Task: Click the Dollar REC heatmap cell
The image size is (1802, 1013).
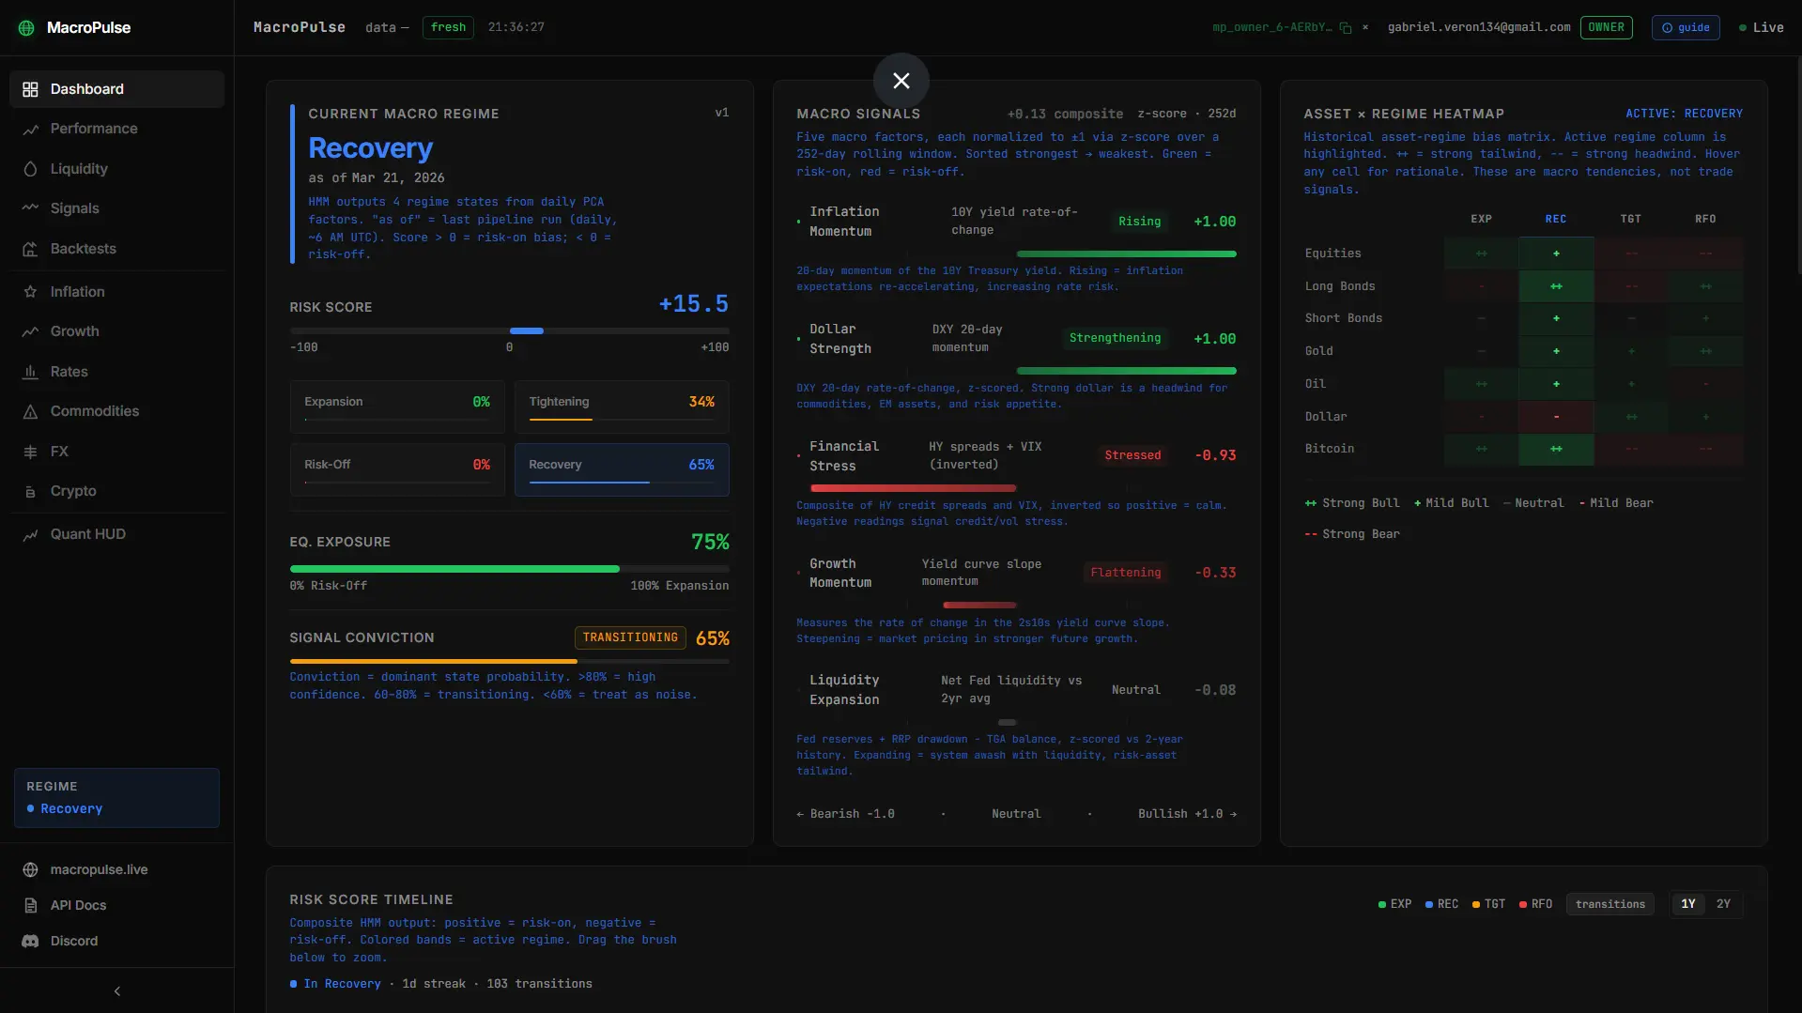Action: point(1556,417)
